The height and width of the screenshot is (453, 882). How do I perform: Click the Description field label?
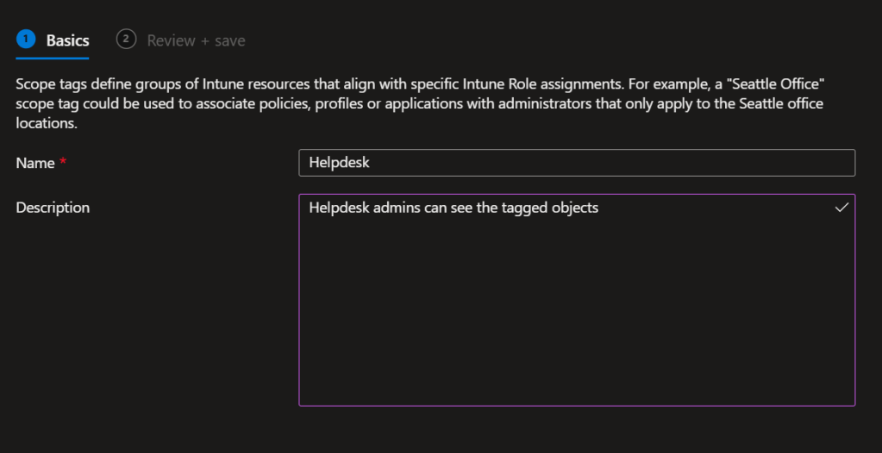[53, 208]
